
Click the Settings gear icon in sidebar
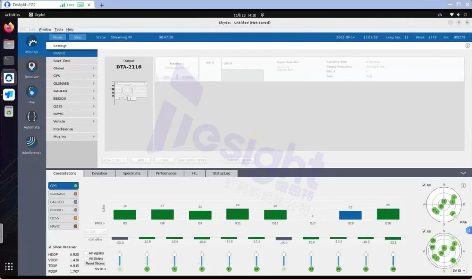(31, 42)
